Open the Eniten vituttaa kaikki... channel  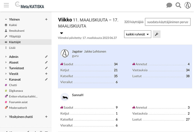(x=23, y=97)
